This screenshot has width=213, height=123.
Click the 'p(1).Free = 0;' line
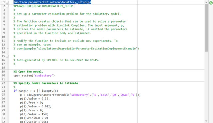tap(32, 102)
